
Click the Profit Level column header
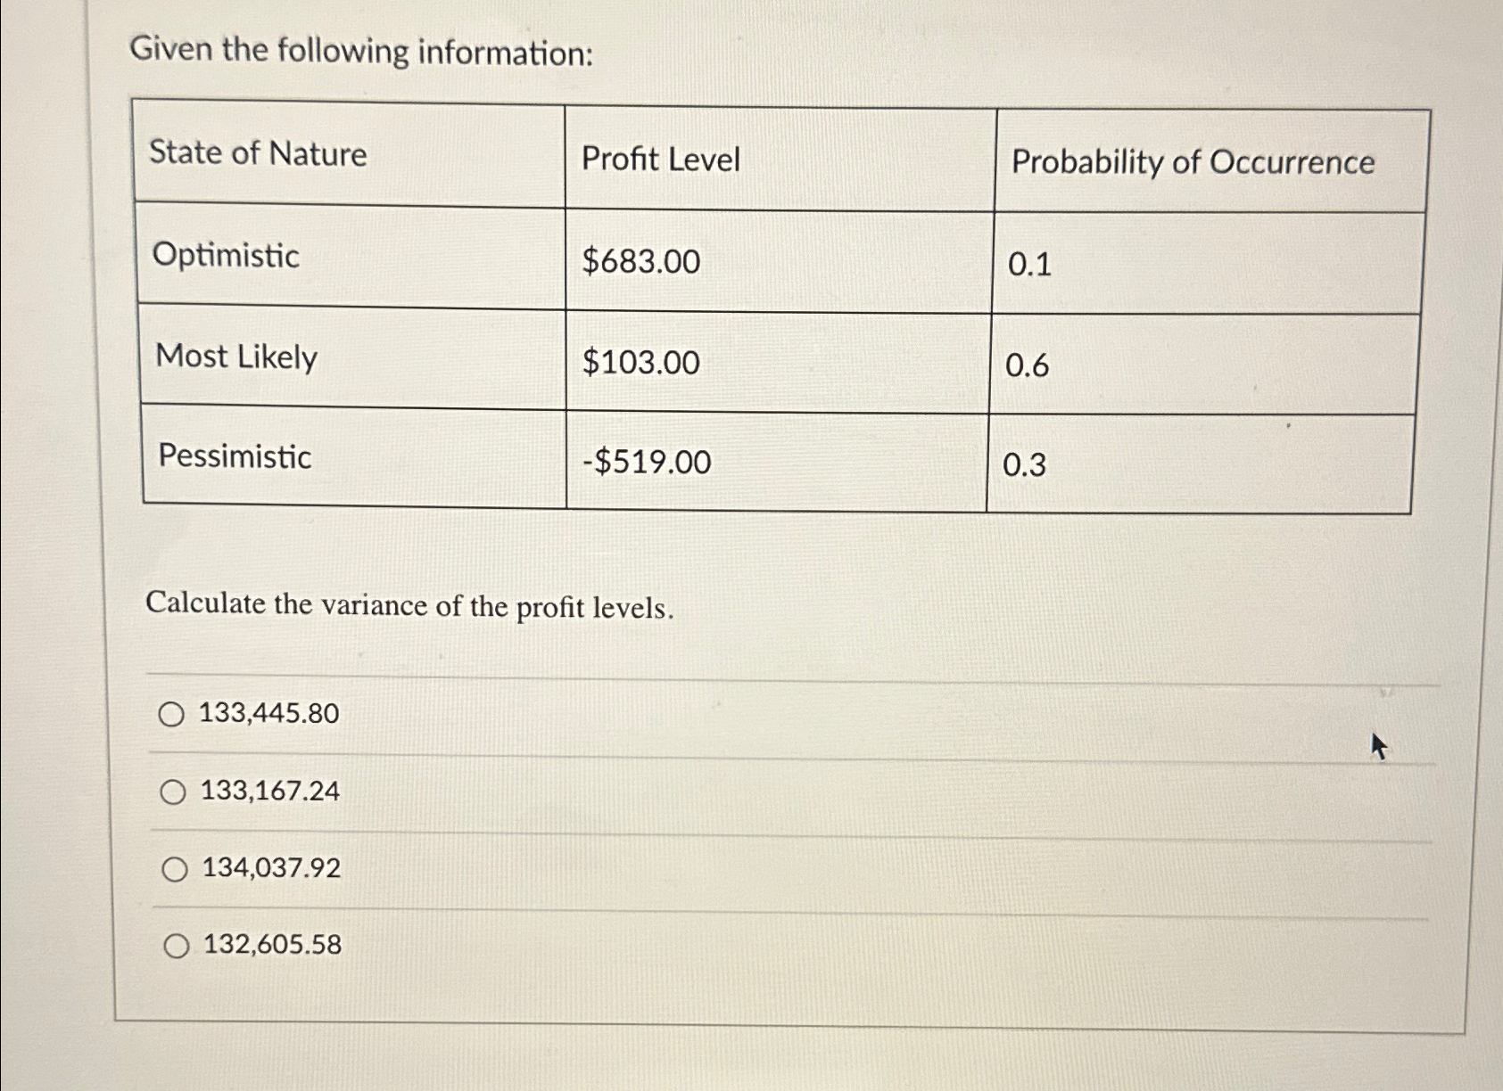click(x=661, y=158)
